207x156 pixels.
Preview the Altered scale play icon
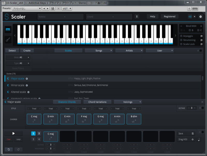coord(28,92)
